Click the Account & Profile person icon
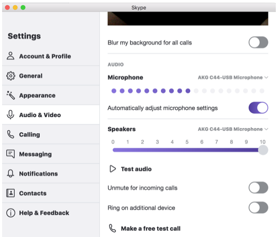This screenshot has height=237, width=280. pos(10,56)
